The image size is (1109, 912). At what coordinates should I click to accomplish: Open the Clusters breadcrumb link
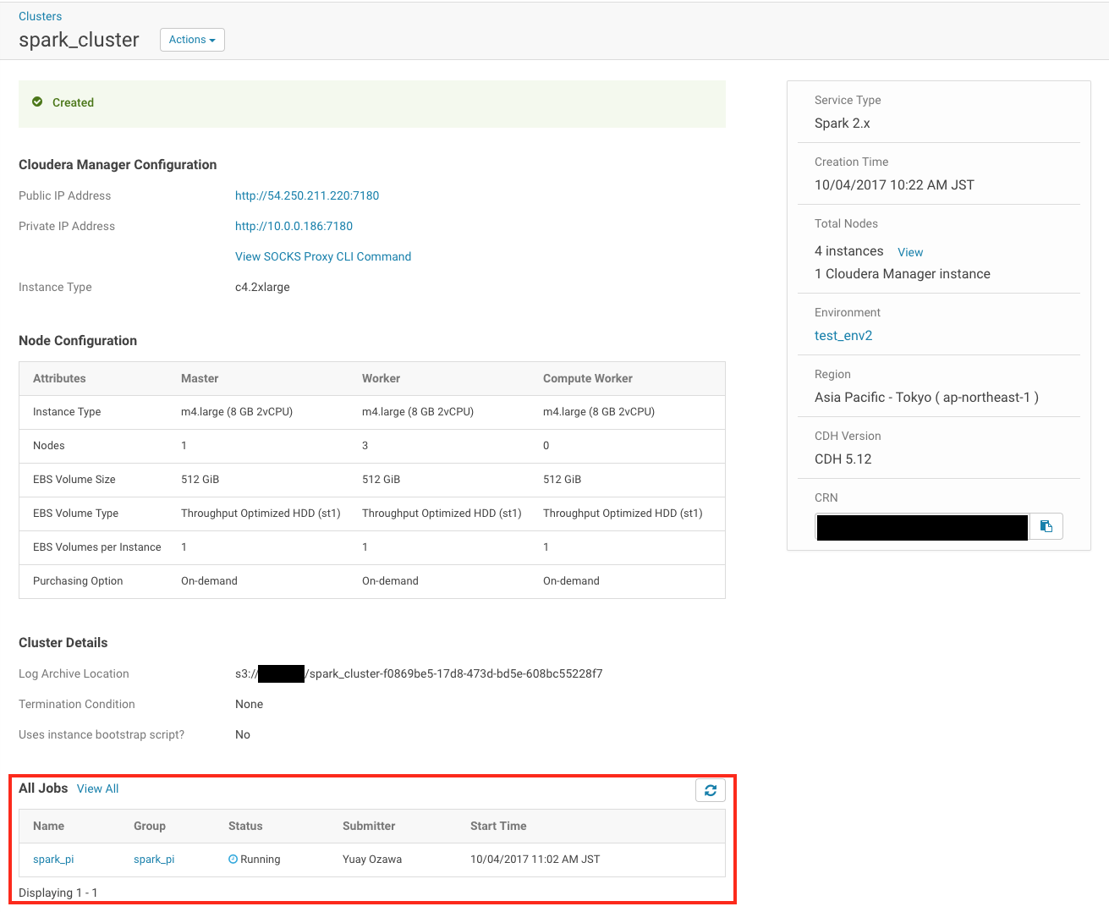[39, 15]
